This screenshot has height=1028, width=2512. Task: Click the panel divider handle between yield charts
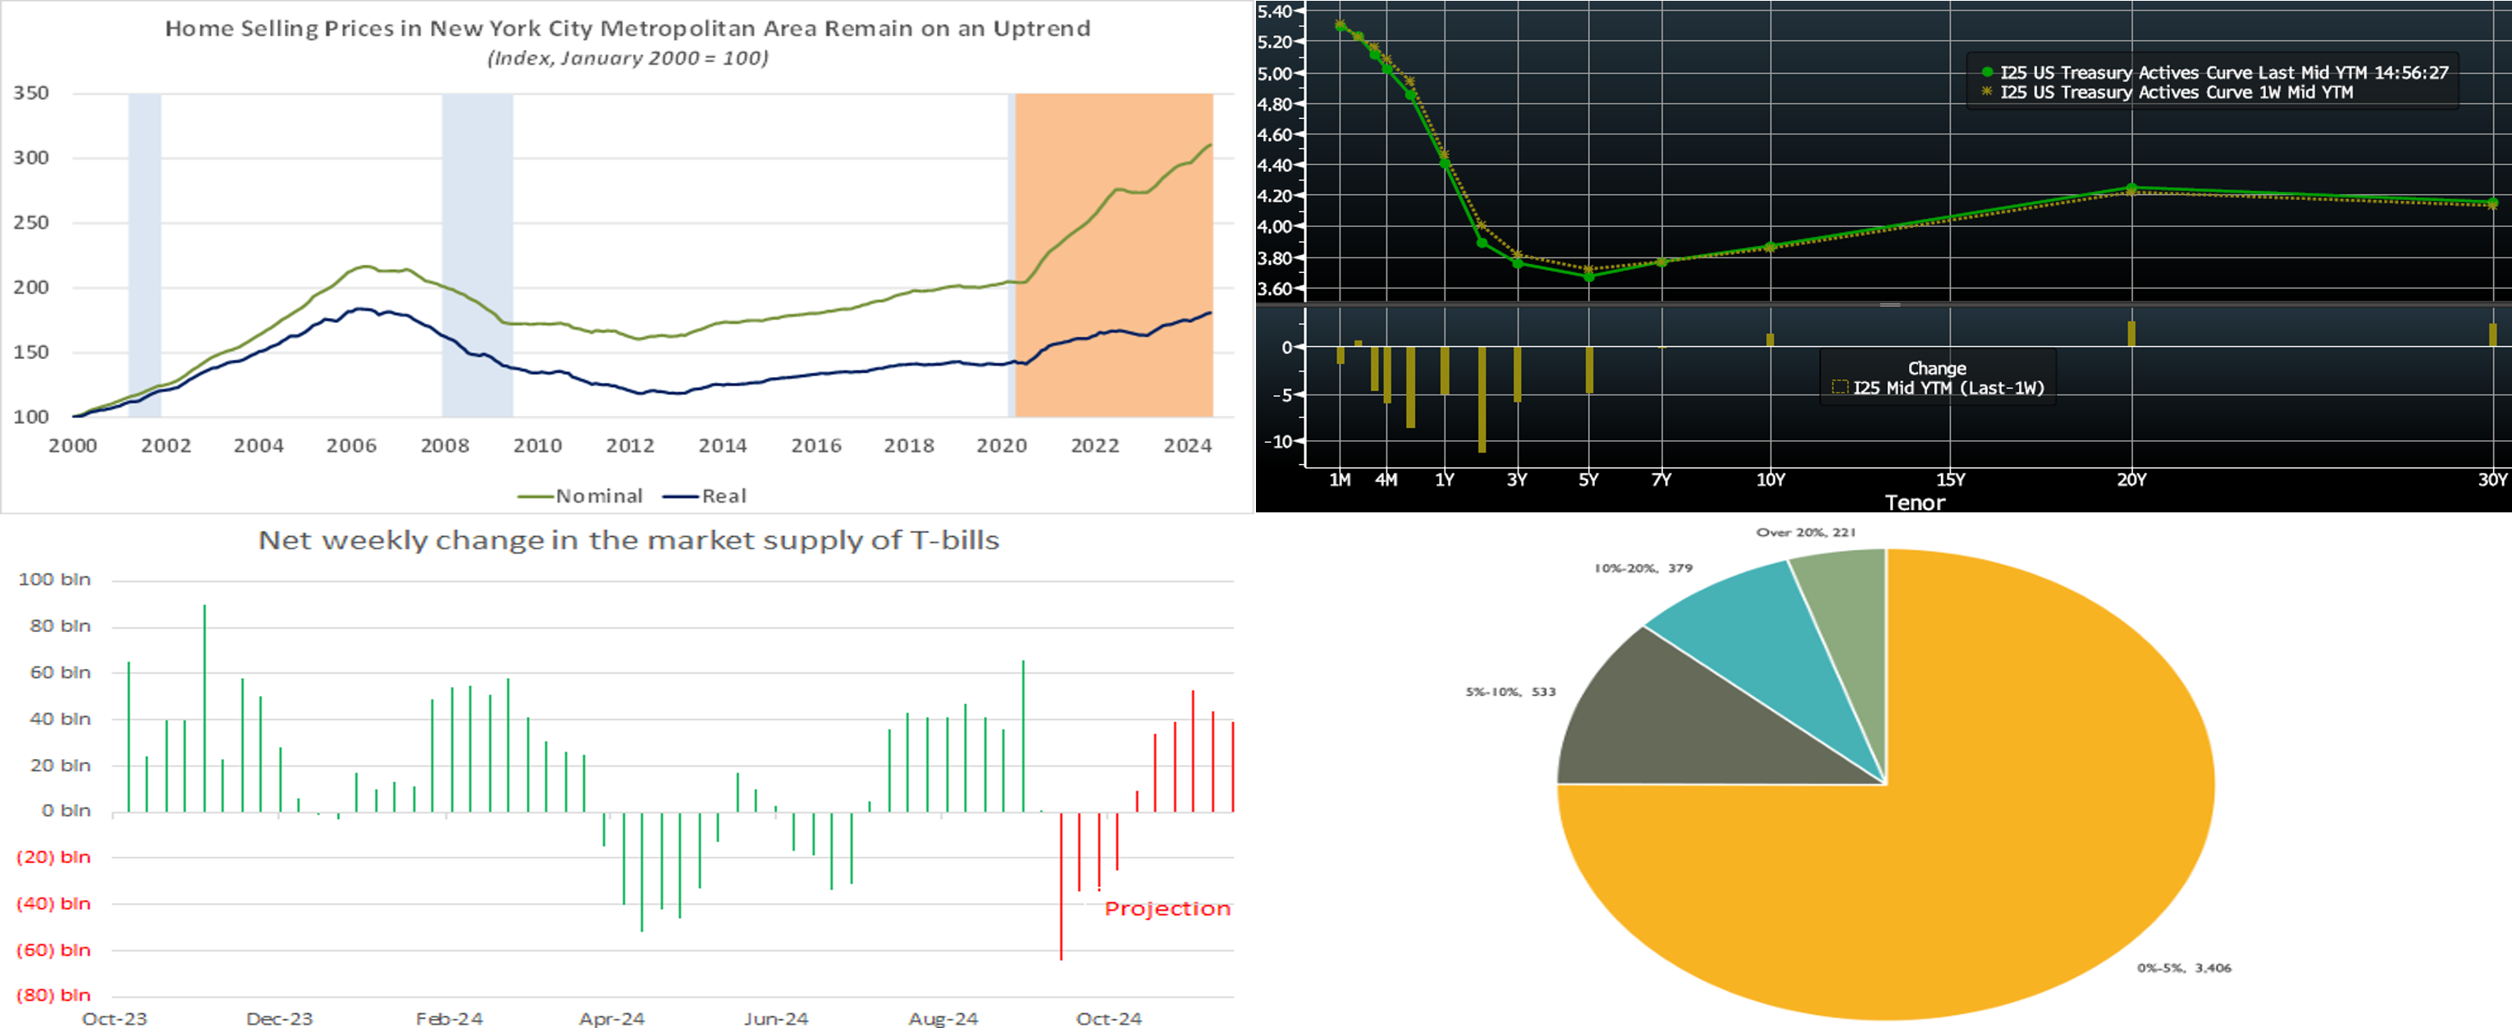pyautogui.click(x=1890, y=305)
